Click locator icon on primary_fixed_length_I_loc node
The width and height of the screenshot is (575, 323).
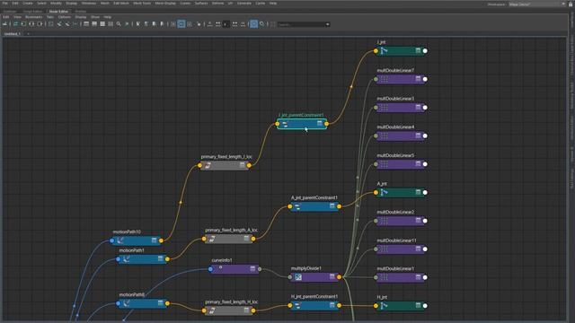coord(208,165)
